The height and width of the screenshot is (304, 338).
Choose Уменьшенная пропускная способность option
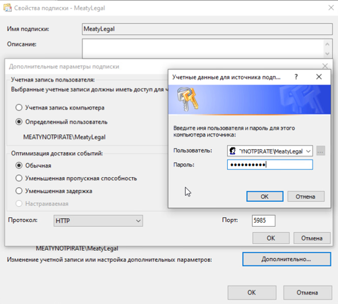(19, 178)
